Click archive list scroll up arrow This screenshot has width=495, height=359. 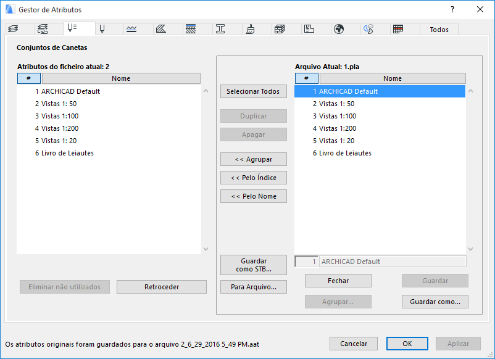click(471, 91)
